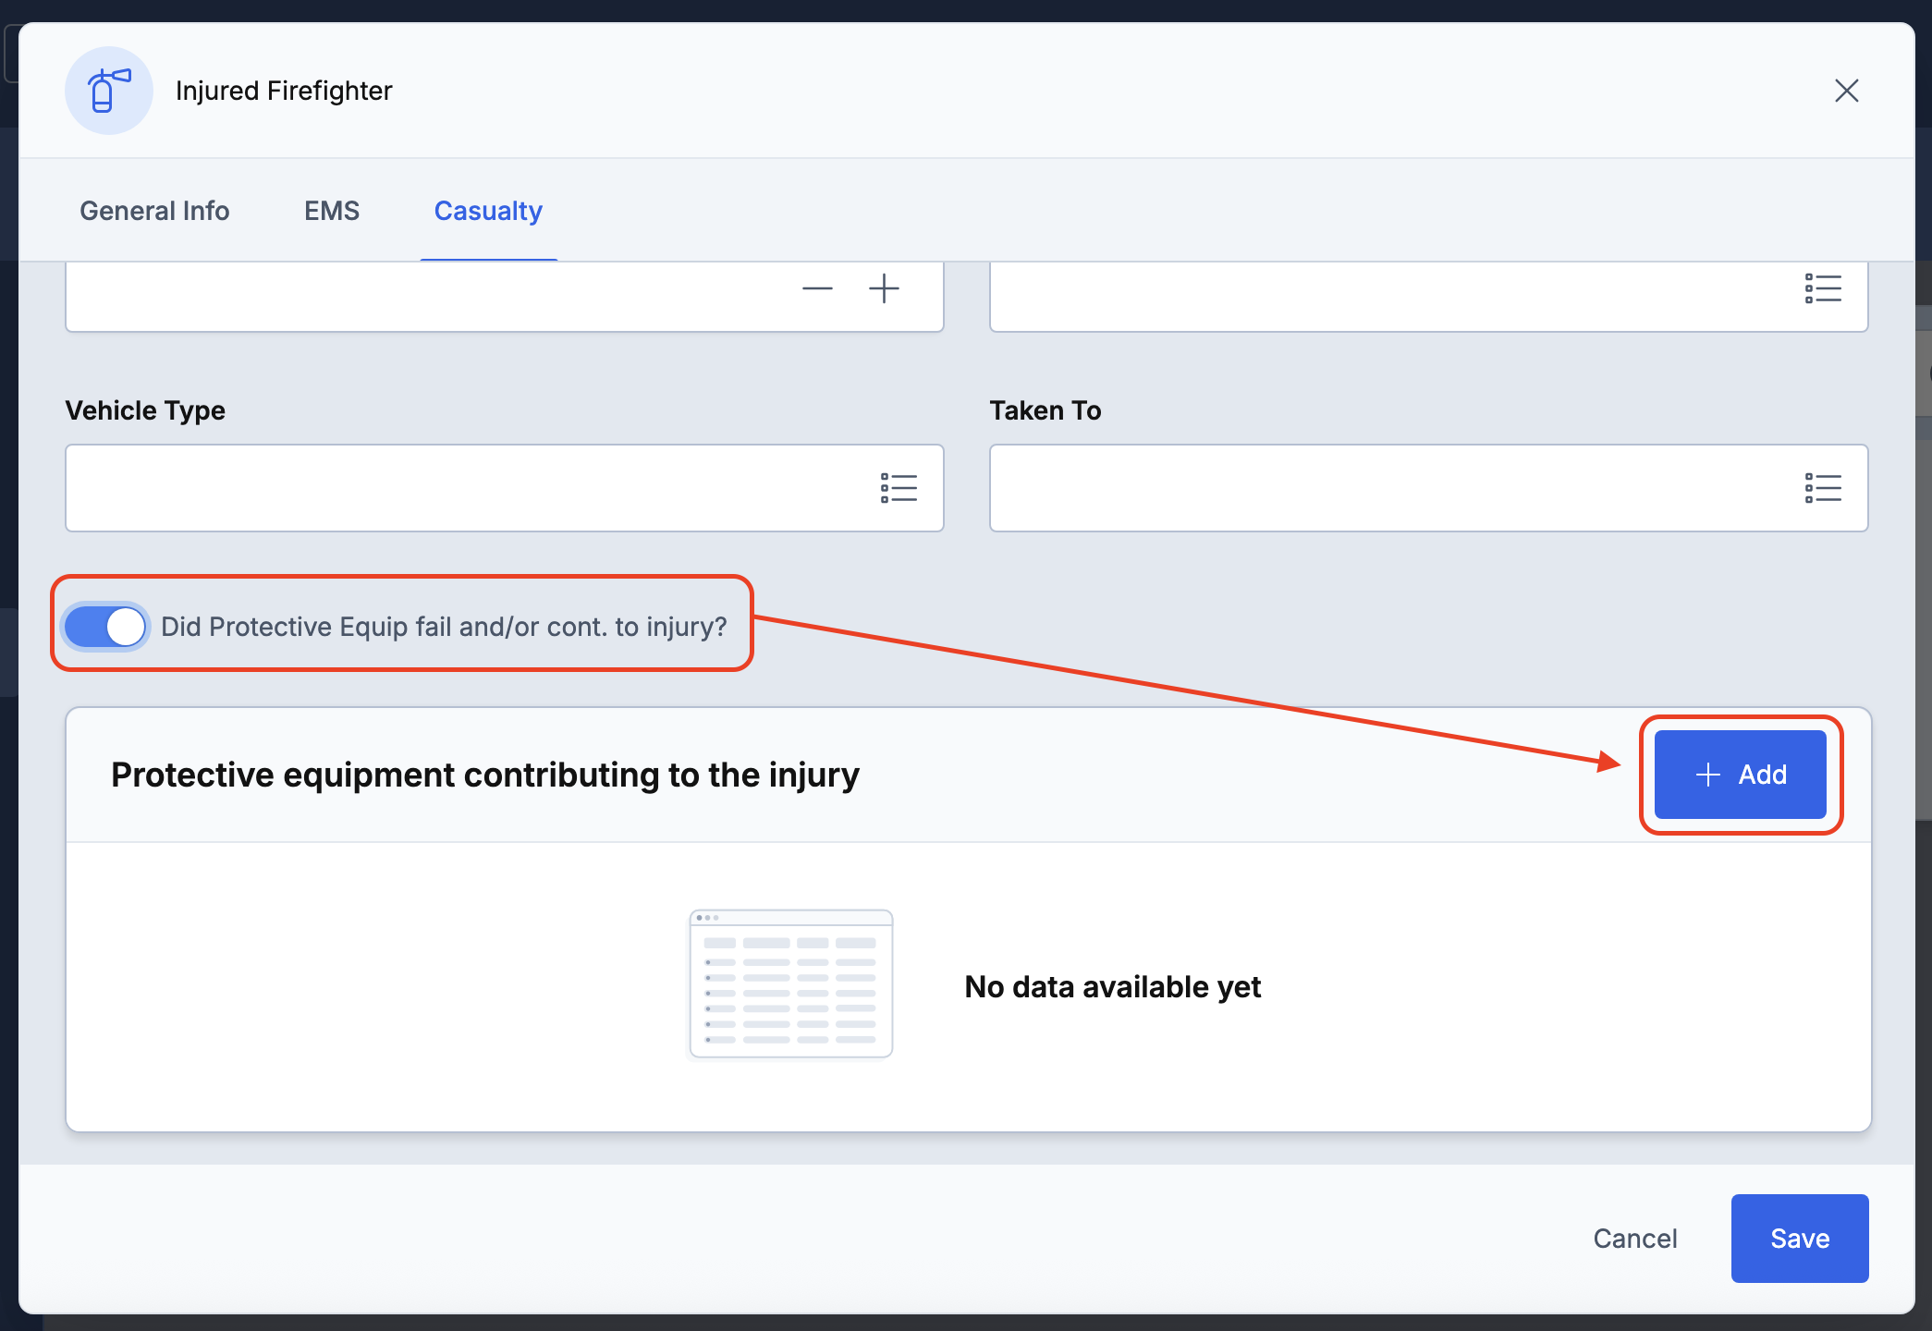The height and width of the screenshot is (1331, 1932).
Task: Click the fire extinguisher icon in header
Action: pos(108,91)
